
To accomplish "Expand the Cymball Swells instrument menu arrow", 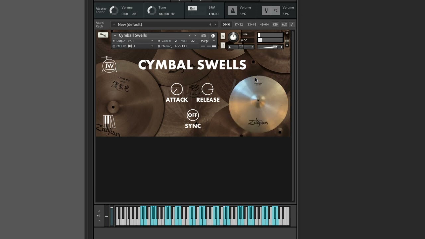I will (115, 35).
